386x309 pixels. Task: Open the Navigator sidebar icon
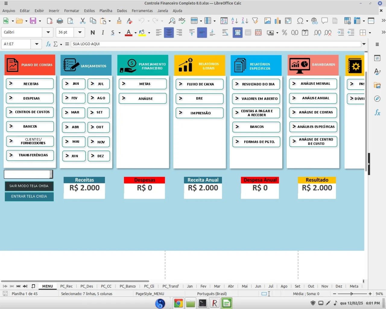(x=377, y=99)
